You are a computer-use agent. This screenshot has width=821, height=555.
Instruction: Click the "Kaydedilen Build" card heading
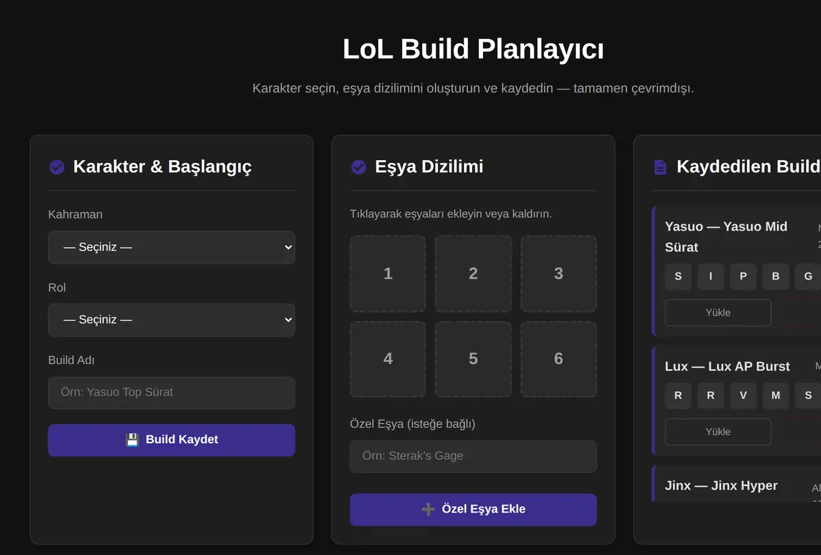click(x=748, y=167)
